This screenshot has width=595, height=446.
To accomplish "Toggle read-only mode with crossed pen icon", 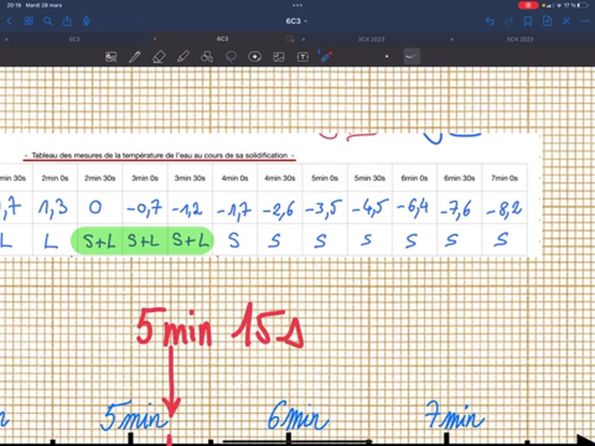I will [566, 21].
